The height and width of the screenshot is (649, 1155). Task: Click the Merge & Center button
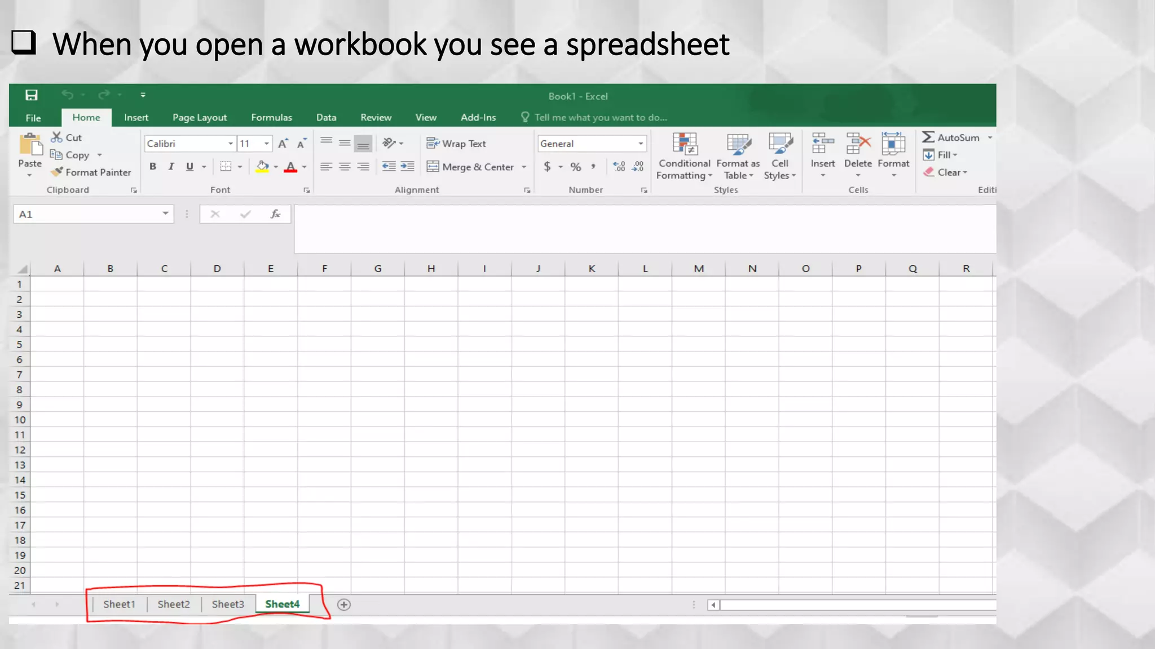470,167
